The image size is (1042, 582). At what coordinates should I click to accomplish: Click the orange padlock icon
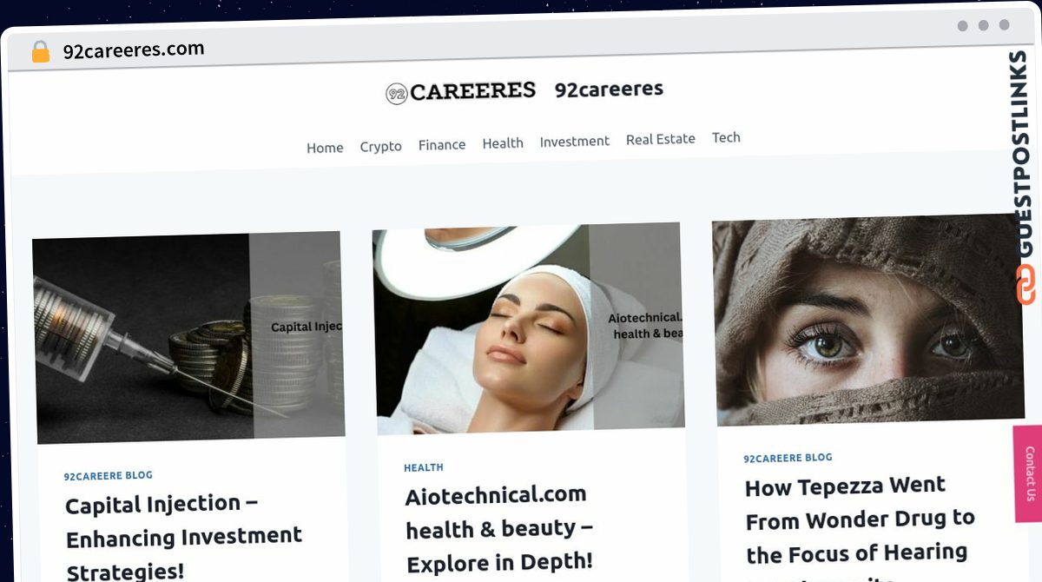point(40,52)
